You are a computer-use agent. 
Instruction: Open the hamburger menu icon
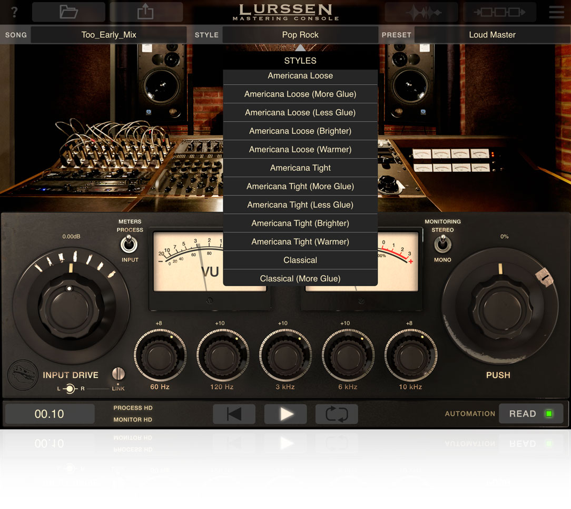[556, 12]
